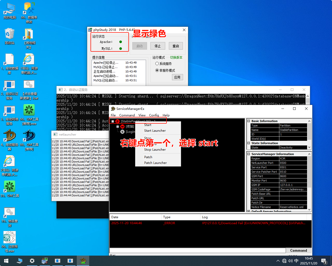Choose Start Launcher from the context menu
Image resolution: width=332 pixels, height=266 pixels.
pos(155,131)
